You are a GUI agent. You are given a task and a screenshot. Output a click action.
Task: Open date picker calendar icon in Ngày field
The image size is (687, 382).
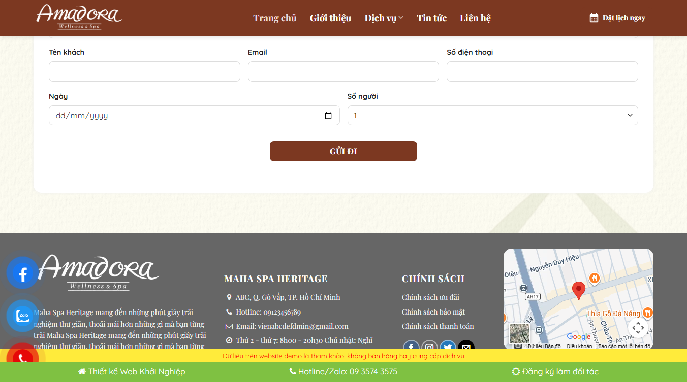[328, 115]
